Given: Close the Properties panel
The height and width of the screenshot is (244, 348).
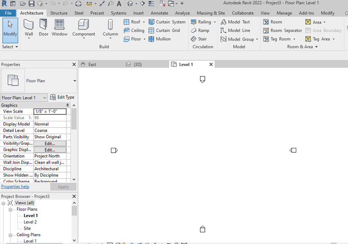Looking at the screenshot, I should click(x=74, y=64).
